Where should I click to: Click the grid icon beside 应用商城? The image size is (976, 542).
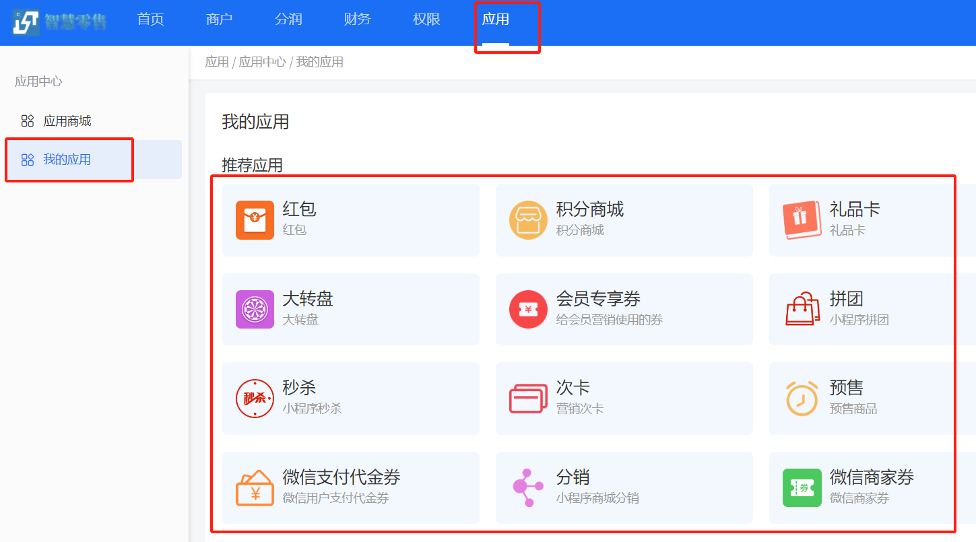click(x=28, y=121)
